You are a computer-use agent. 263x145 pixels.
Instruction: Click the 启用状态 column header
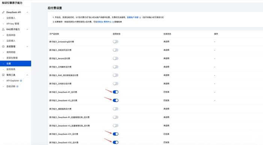pos(116,34)
